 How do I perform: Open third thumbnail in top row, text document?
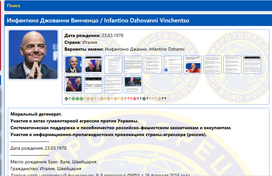click(x=113, y=65)
